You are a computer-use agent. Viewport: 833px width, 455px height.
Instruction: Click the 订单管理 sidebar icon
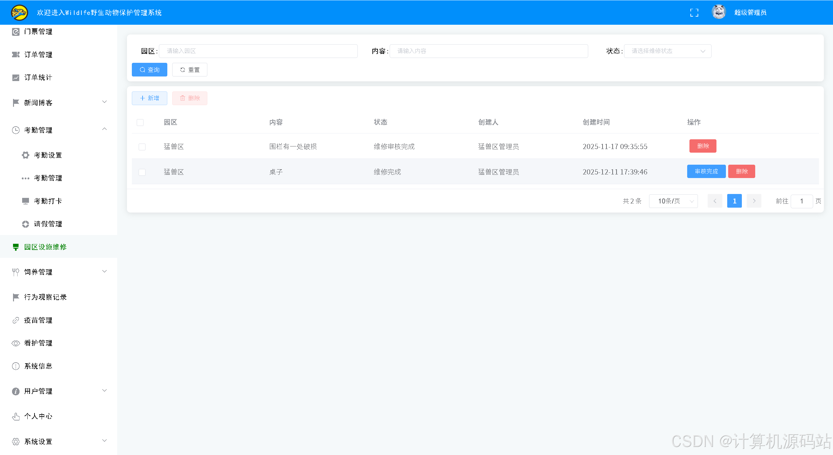[x=16, y=55]
